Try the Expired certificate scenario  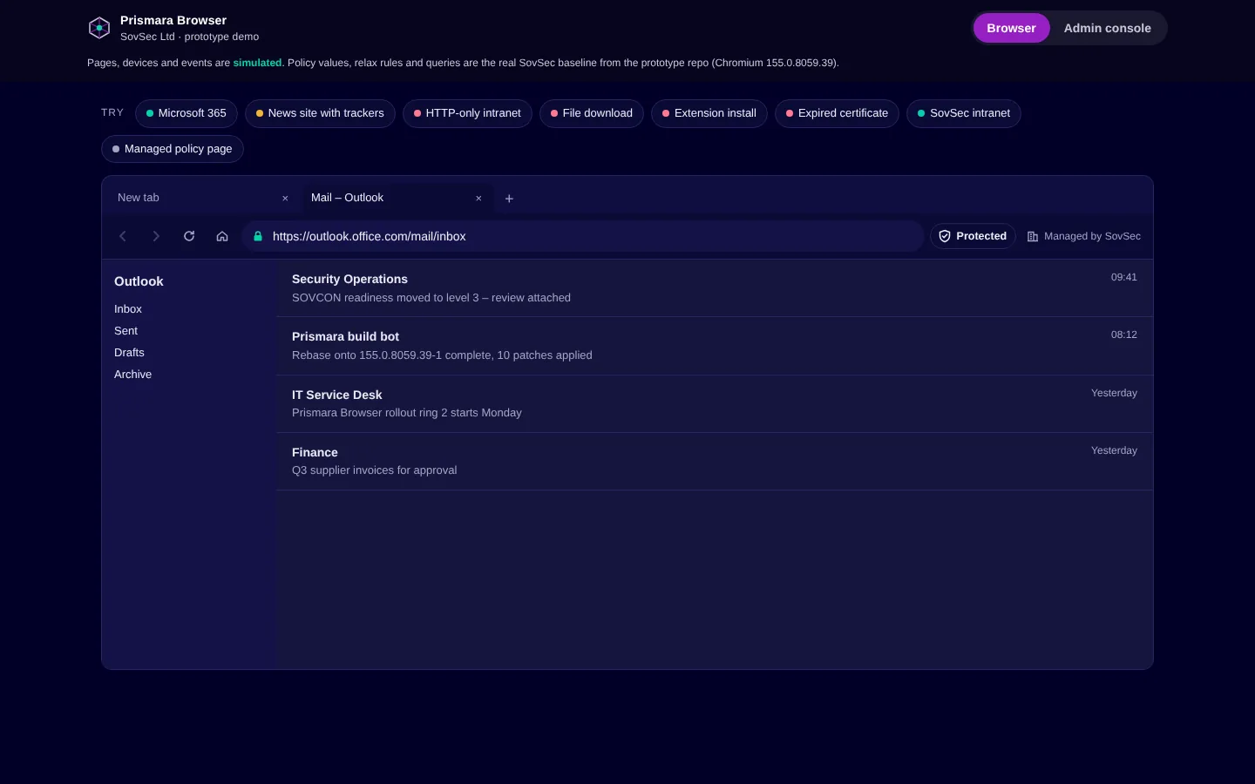[x=837, y=113]
